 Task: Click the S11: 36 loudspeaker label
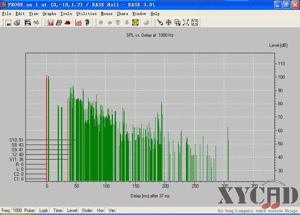[x=16, y=160]
